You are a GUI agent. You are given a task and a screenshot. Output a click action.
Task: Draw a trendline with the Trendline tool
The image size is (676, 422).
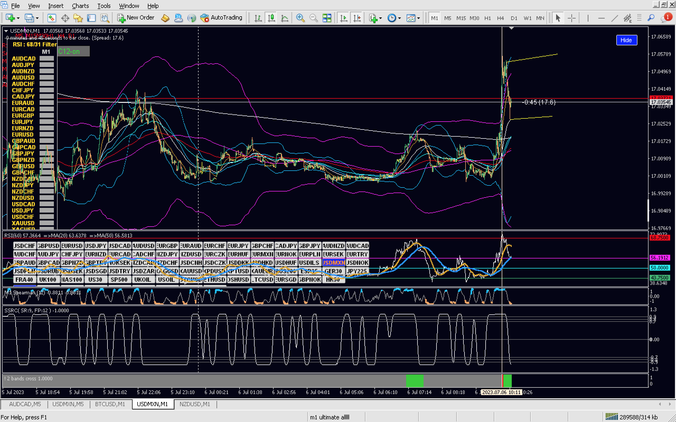(x=614, y=18)
